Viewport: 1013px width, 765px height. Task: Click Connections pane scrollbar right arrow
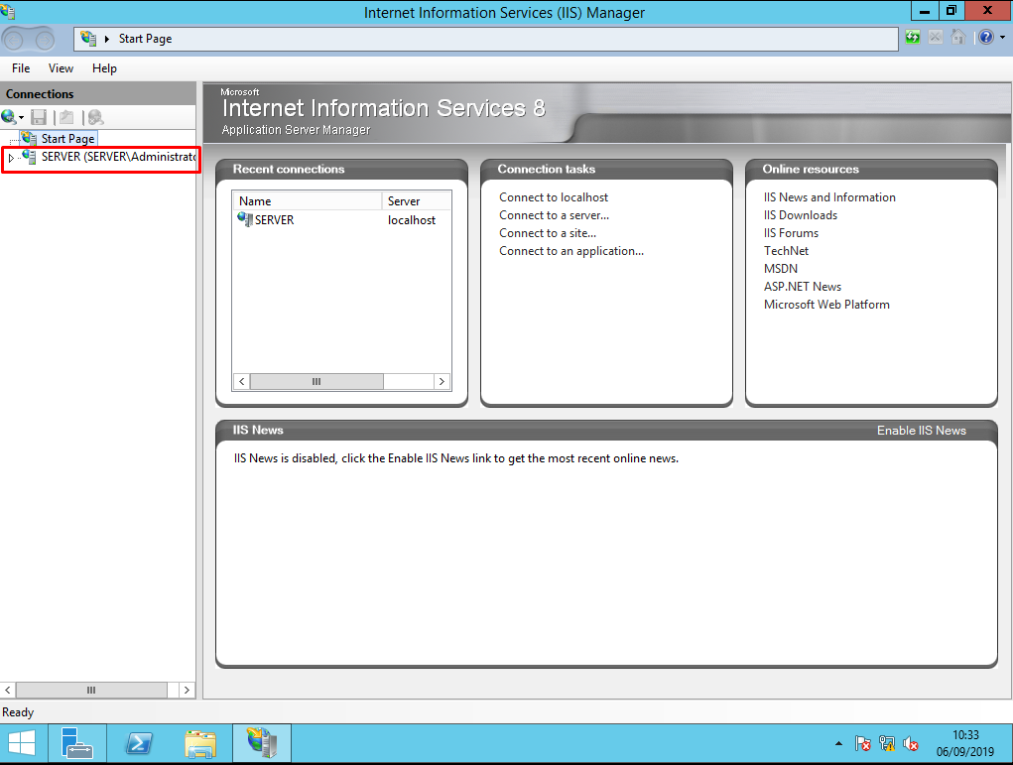187,690
